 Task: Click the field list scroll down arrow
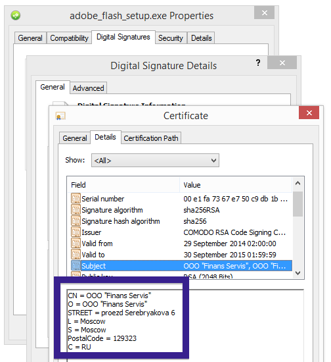(x=298, y=273)
